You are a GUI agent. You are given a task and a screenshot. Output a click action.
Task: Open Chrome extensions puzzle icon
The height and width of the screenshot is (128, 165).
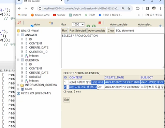[x=138, y=8]
